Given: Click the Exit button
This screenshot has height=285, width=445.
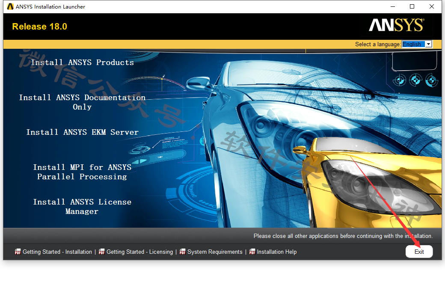Looking at the screenshot, I should click(x=419, y=252).
